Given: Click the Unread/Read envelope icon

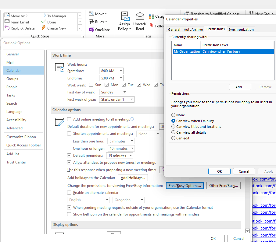Looking at the screenshot, I should (140, 16).
